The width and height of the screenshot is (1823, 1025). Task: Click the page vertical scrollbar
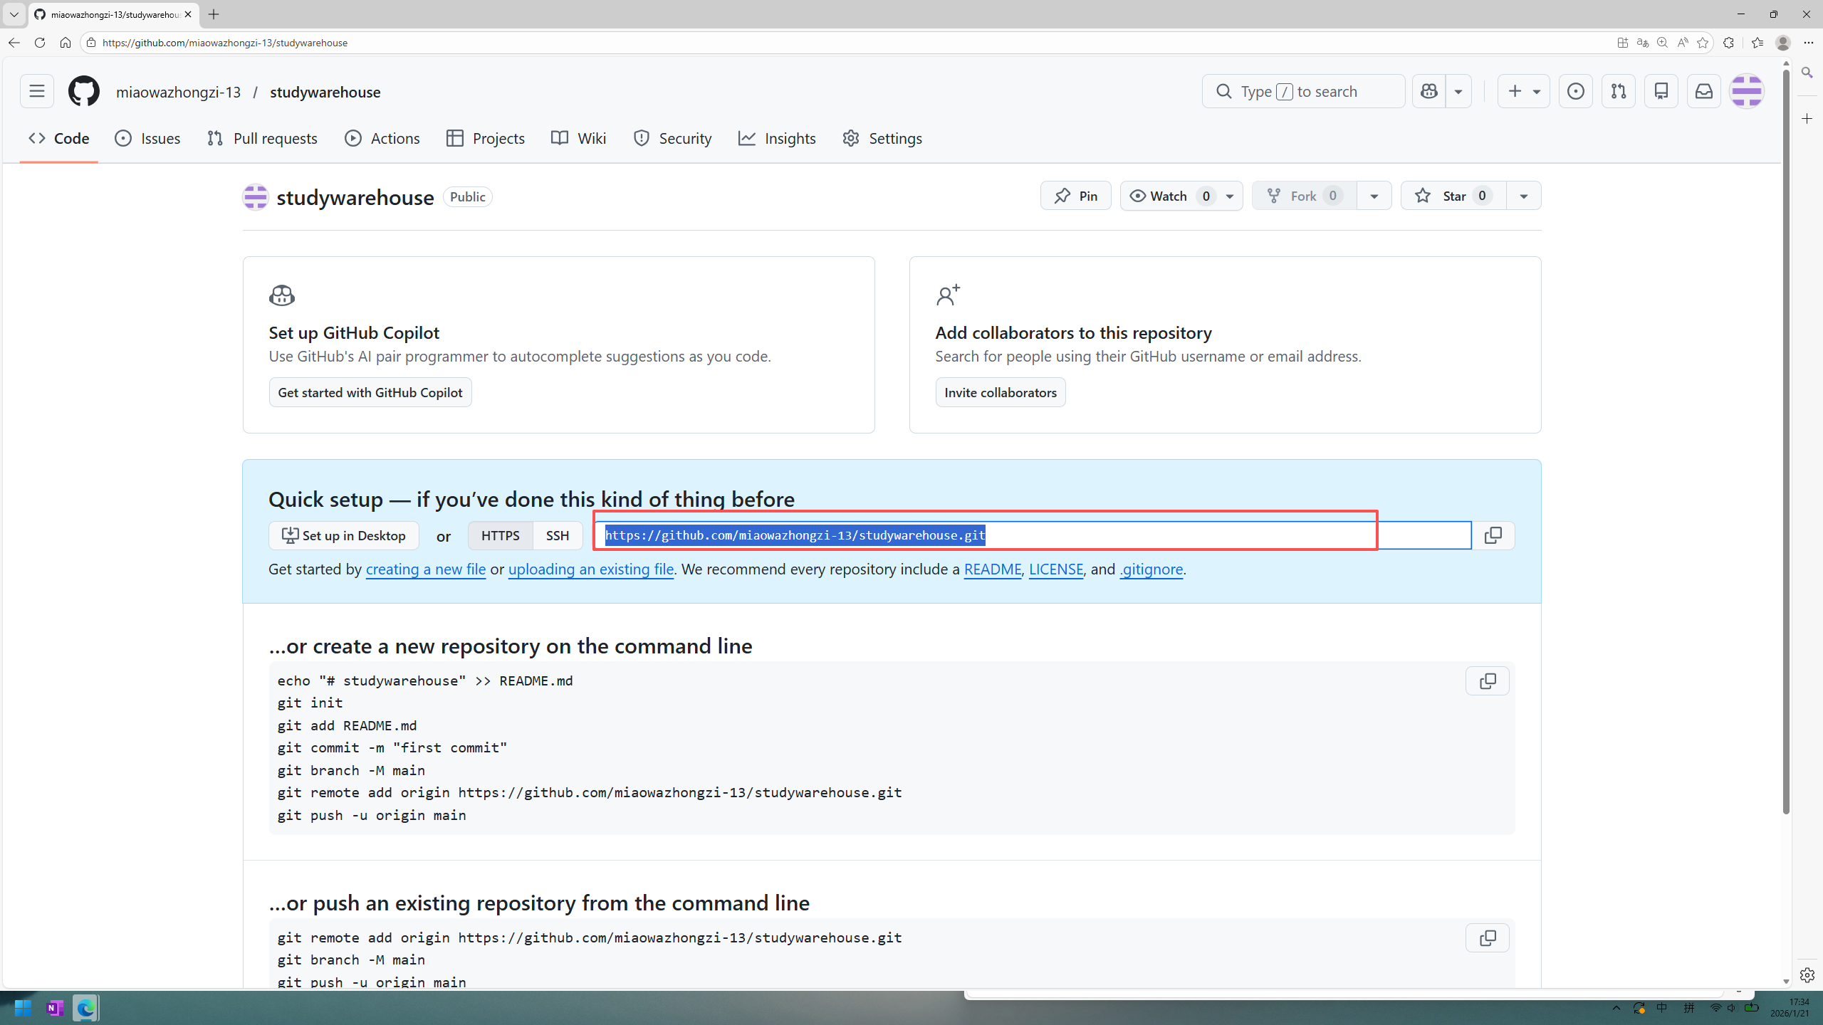click(x=1786, y=441)
